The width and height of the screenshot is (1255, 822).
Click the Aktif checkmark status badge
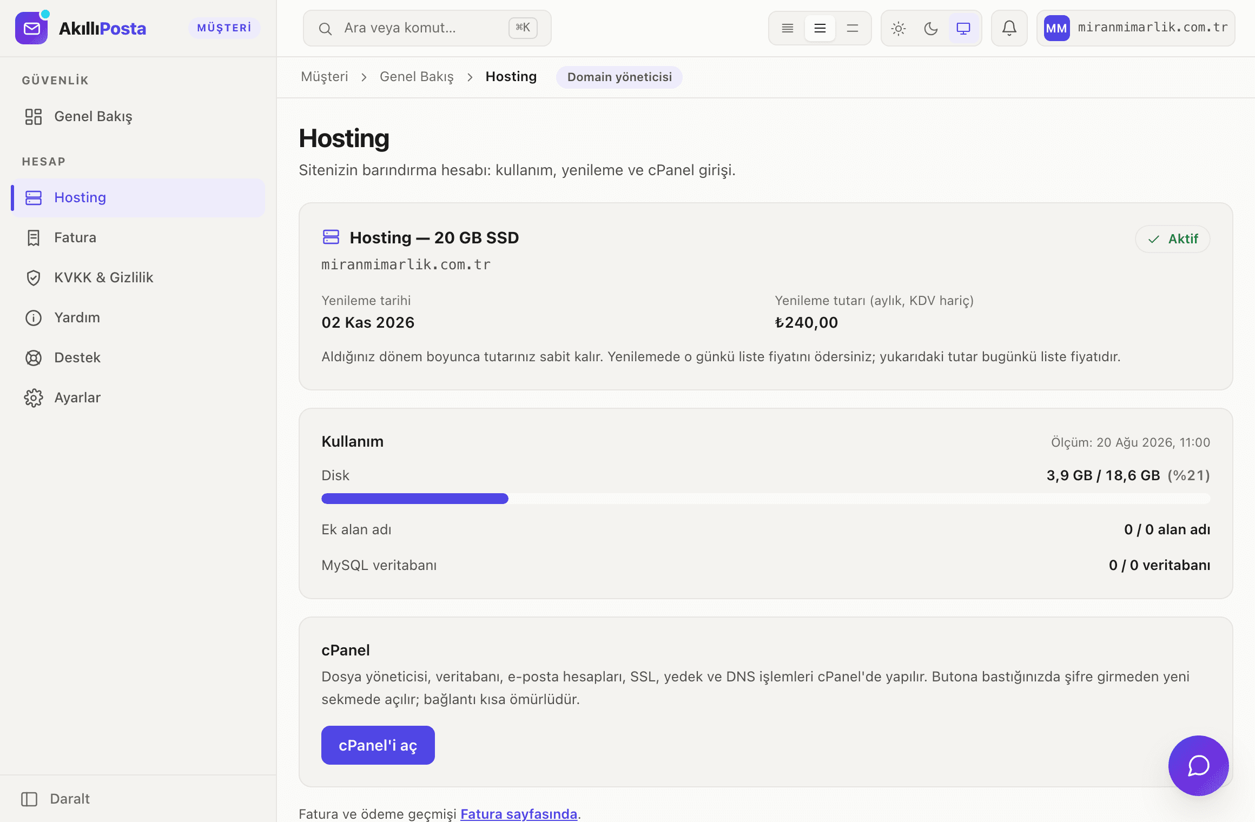(1173, 239)
